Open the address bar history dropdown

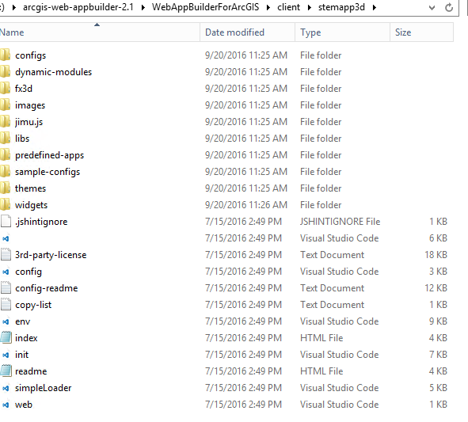coord(432,8)
